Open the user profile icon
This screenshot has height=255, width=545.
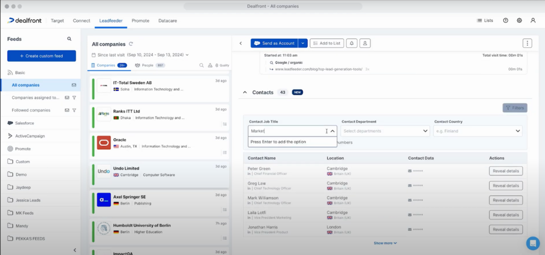533,21
